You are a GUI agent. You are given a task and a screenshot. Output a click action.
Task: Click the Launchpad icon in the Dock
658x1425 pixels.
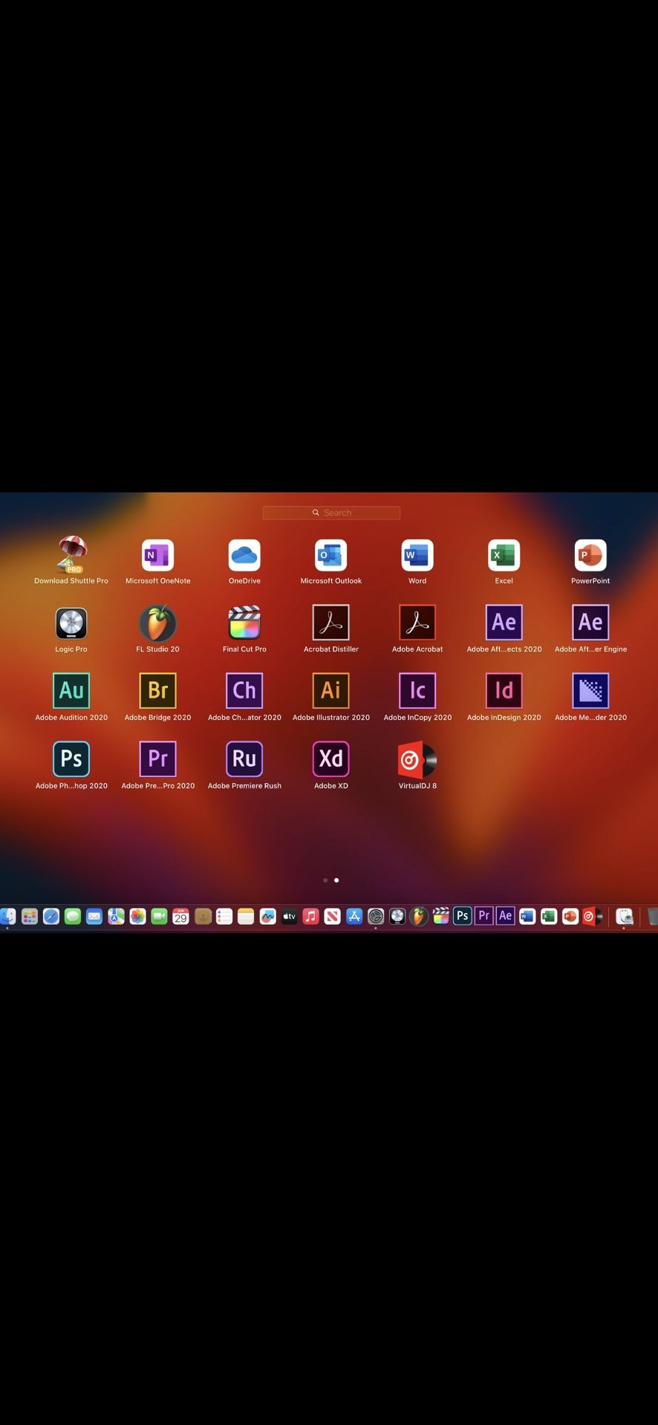pos(30,917)
